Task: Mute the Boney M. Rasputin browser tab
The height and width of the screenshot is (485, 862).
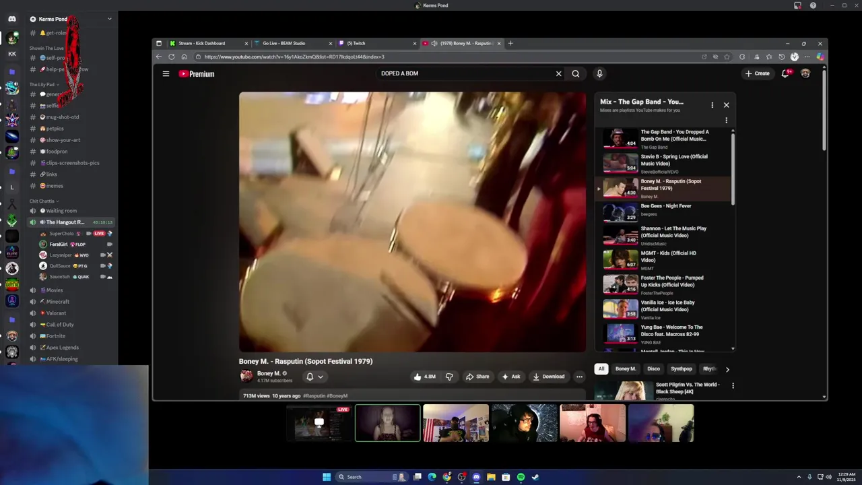Action: [x=434, y=43]
